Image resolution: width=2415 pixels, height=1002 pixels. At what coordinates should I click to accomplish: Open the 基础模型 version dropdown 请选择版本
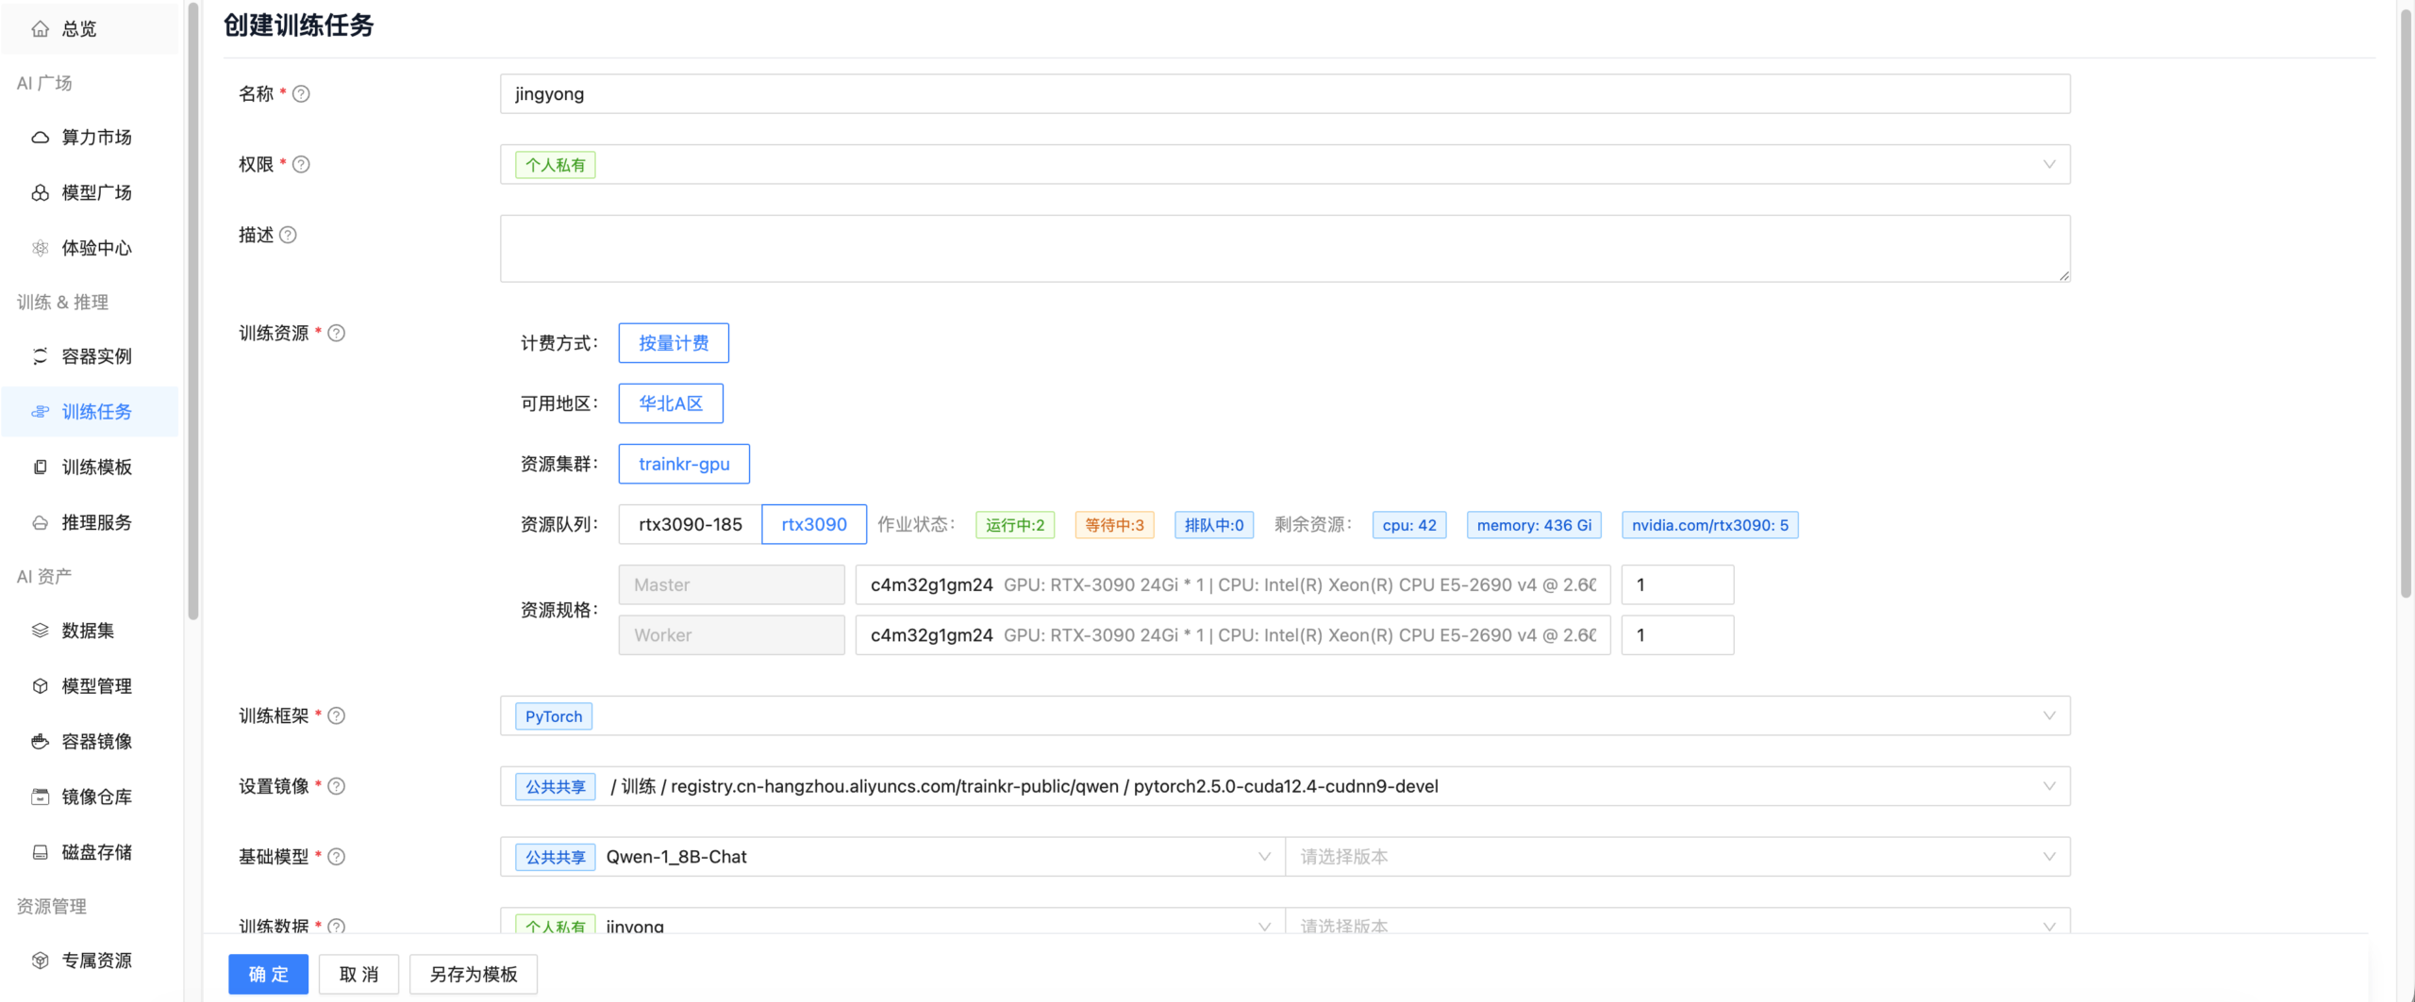pos(1676,857)
